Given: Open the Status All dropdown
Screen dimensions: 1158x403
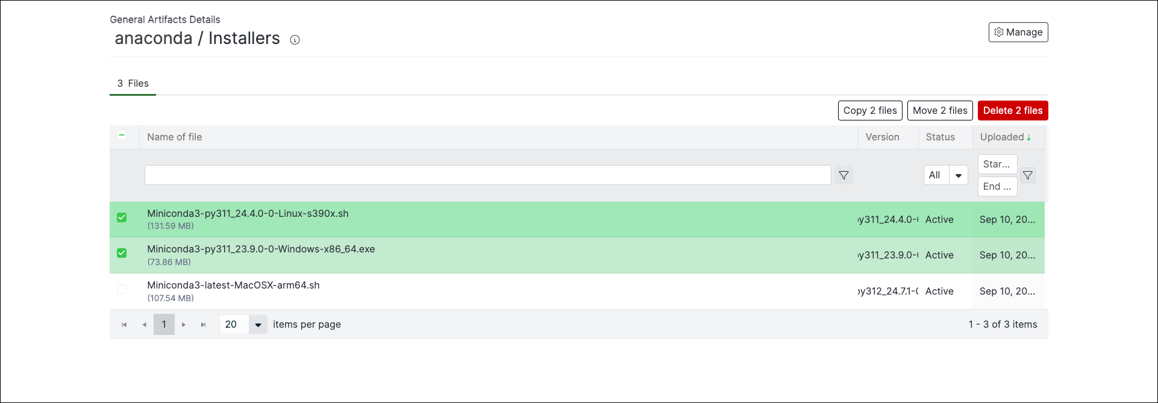Looking at the screenshot, I should pyautogui.click(x=945, y=175).
